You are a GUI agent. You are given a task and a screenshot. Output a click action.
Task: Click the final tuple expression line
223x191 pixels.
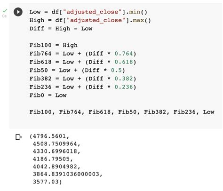click(122, 112)
